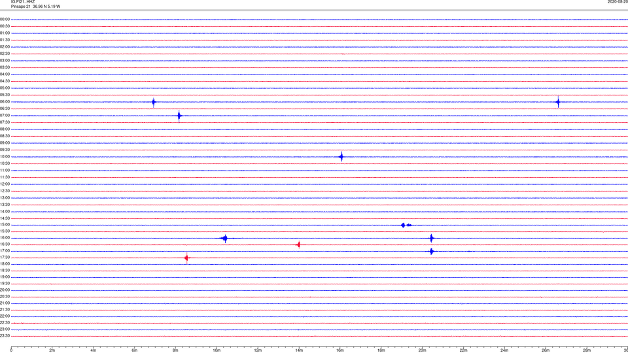Click the 06:00 time label
The height and width of the screenshot is (353, 628).
[5, 102]
